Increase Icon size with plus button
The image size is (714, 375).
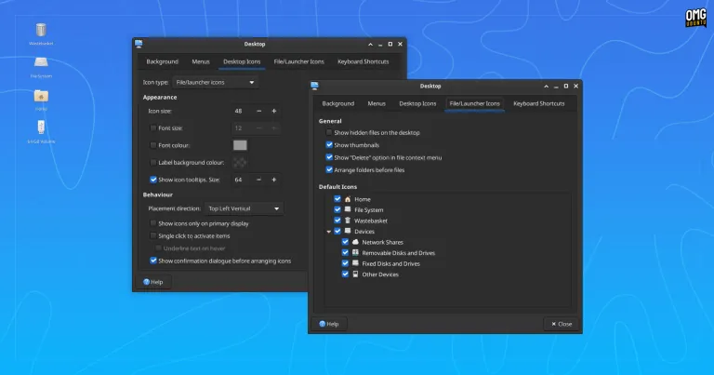(x=273, y=111)
